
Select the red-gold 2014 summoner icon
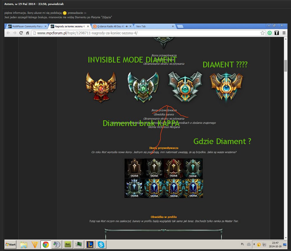coord(174,168)
